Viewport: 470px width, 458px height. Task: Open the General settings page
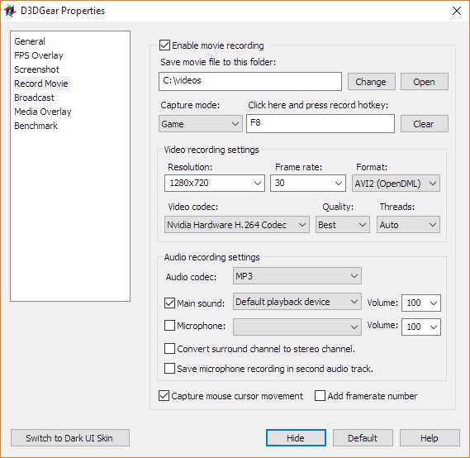coord(30,41)
